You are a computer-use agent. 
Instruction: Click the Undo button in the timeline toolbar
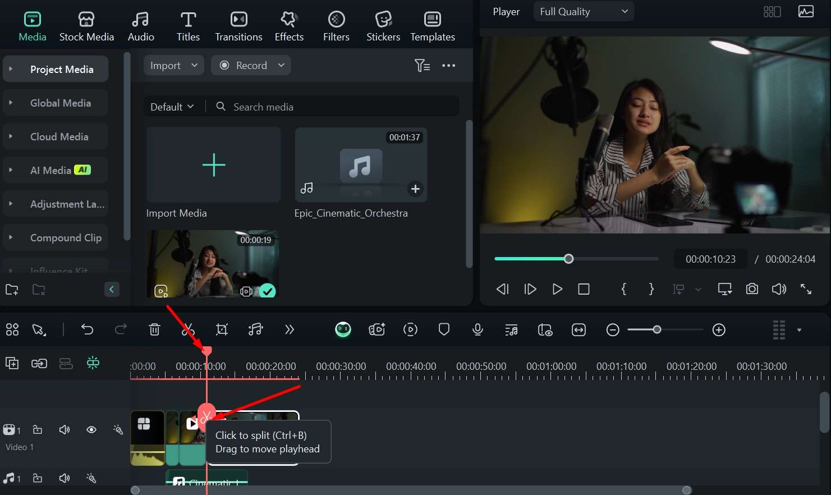87,329
